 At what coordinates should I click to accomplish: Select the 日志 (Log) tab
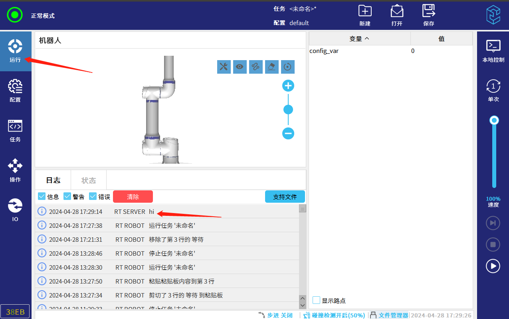tap(53, 180)
